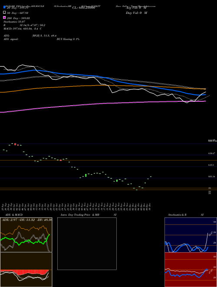Click the 'ADX: 2.97 +DY: 51.32' header
Image resolution: width=217 pixels, height=287 pixels.
point(17,220)
